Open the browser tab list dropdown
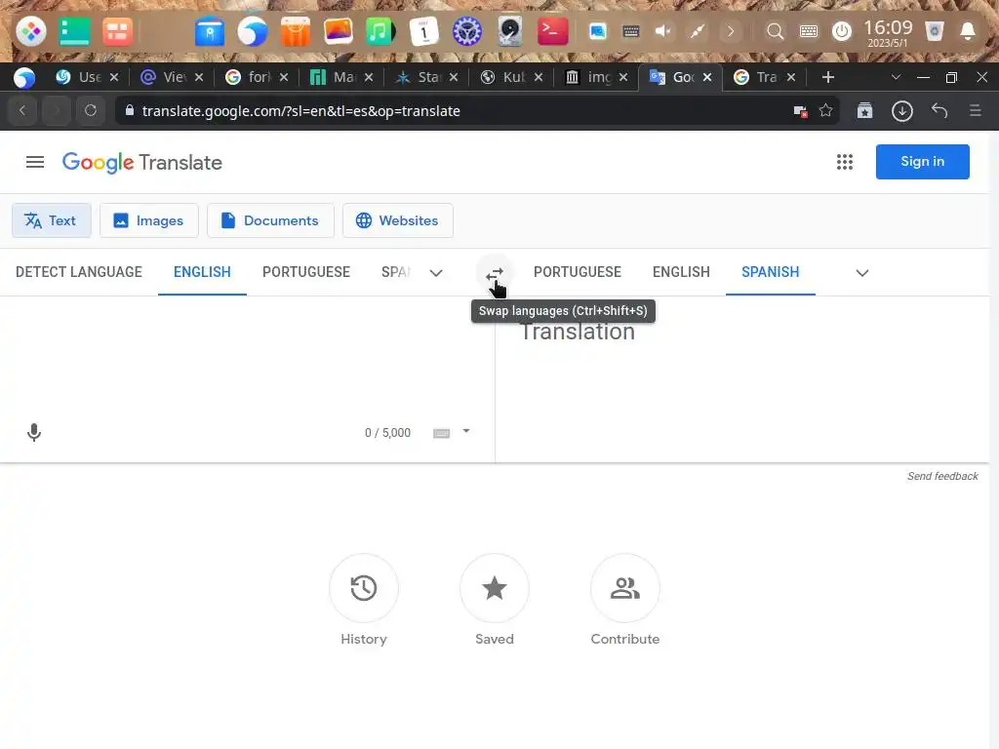 click(896, 77)
